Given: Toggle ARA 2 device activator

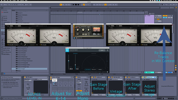Looking at the screenshot, I should 25,77.
